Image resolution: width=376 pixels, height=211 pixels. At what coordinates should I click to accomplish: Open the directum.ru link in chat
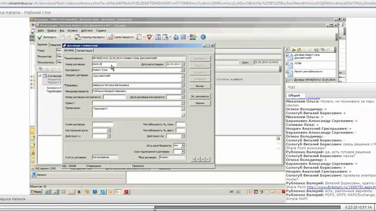pos(341,187)
